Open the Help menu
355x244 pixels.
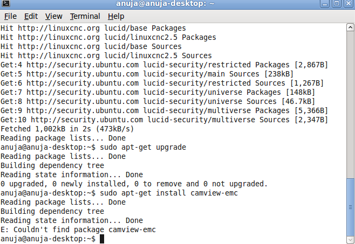116,16
